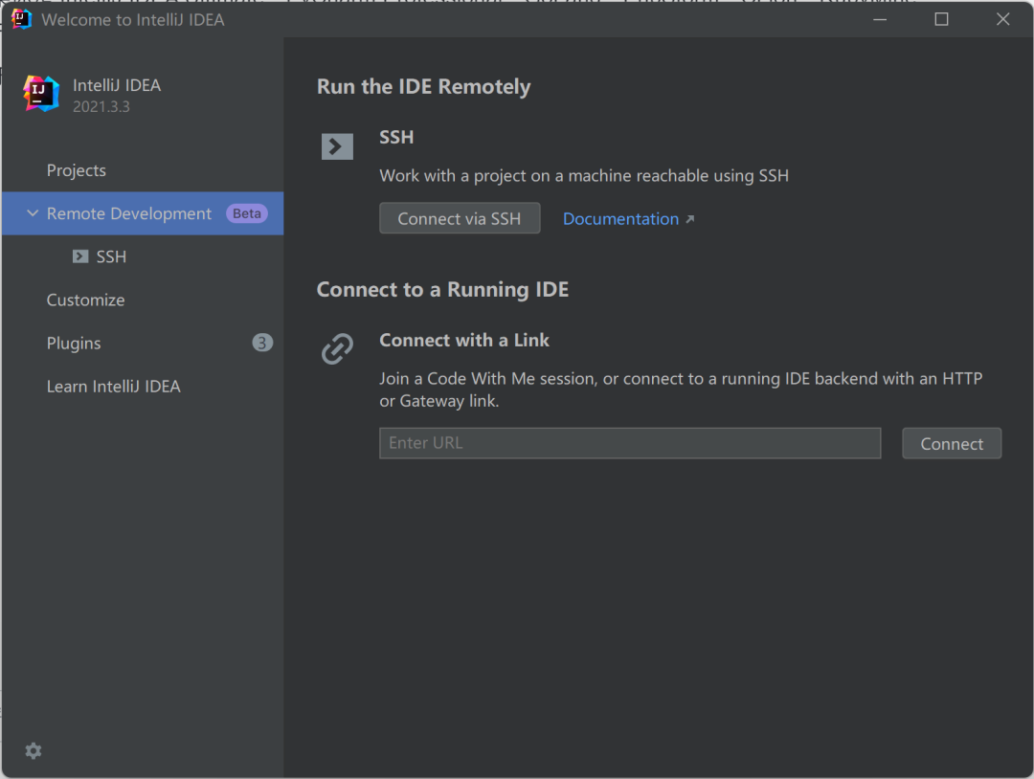Screen dimensions: 1034x779
Task: Open the SSH Documentation link
Action: tap(620, 219)
